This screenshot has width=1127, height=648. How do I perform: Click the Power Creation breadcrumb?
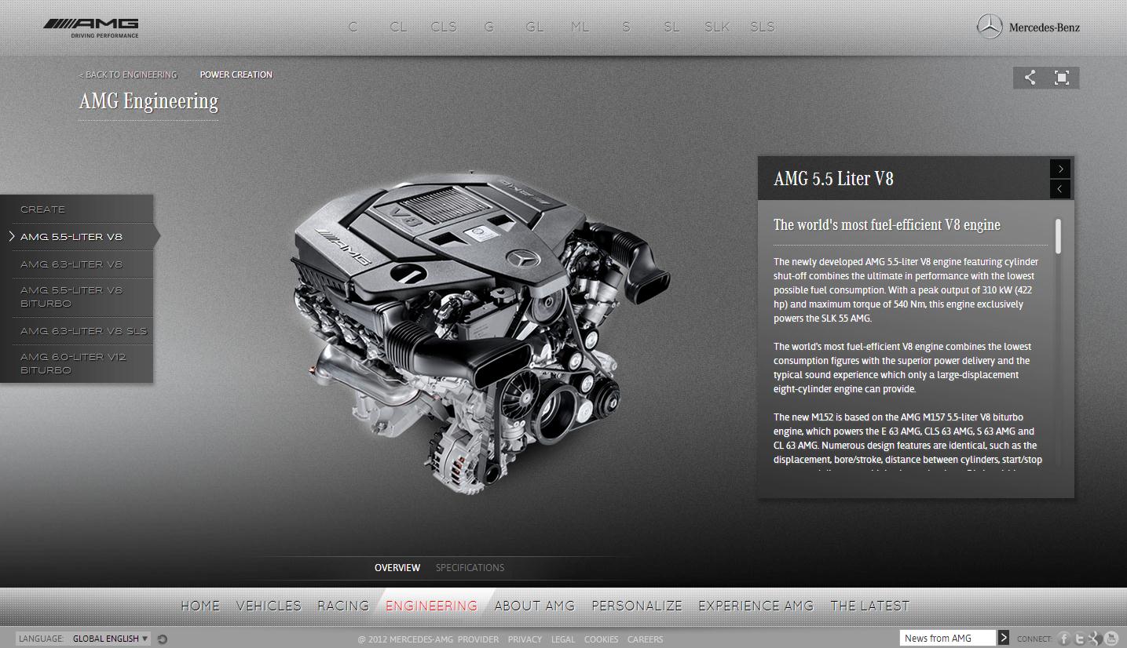pos(236,75)
